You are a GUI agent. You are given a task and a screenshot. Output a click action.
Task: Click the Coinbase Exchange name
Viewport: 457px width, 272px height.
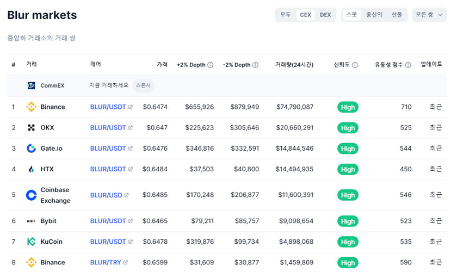[55, 195]
